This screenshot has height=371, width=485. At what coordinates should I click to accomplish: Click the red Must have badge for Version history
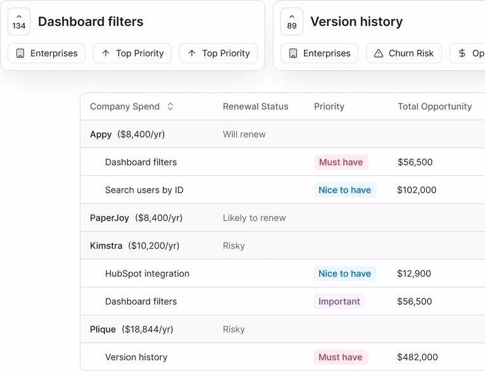341,357
